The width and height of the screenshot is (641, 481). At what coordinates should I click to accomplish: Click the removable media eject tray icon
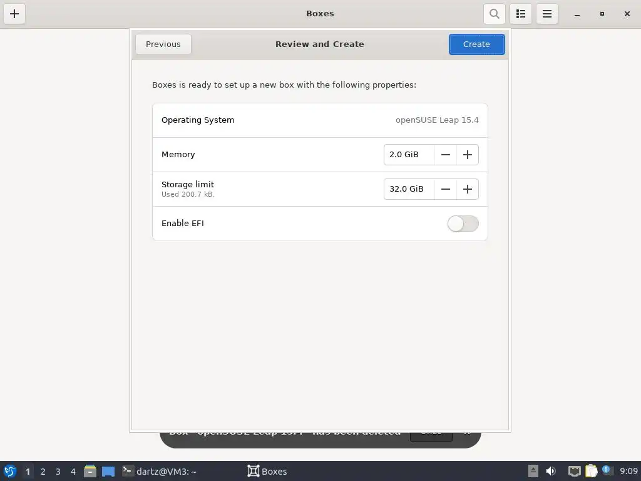click(533, 471)
